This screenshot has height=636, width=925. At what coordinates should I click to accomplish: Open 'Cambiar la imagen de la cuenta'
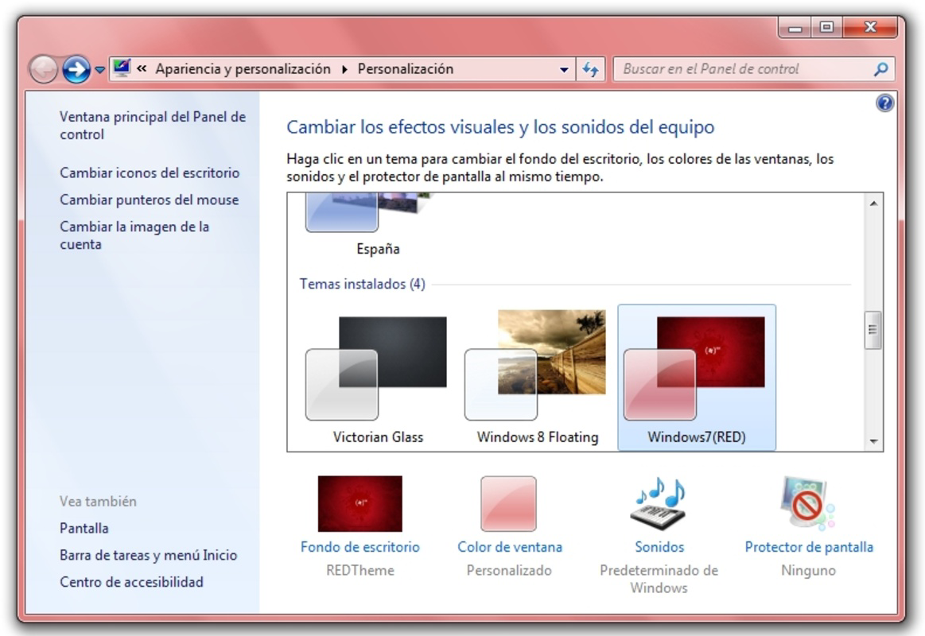click(134, 235)
